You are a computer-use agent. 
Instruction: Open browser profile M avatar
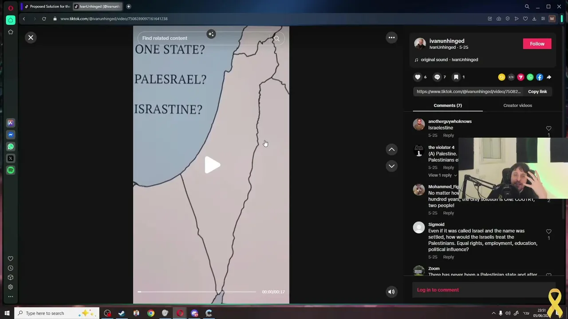coord(552,19)
